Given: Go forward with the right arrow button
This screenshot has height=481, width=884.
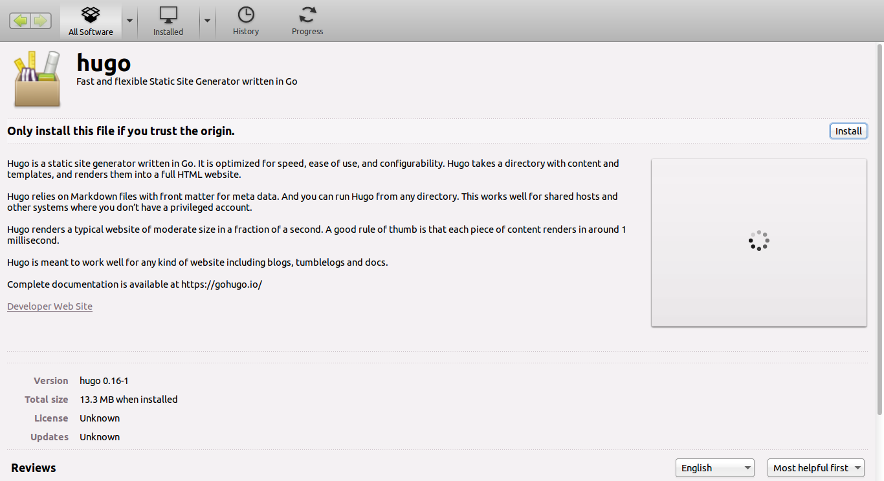Looking at the screenshot, I should [x=41, y=21].
